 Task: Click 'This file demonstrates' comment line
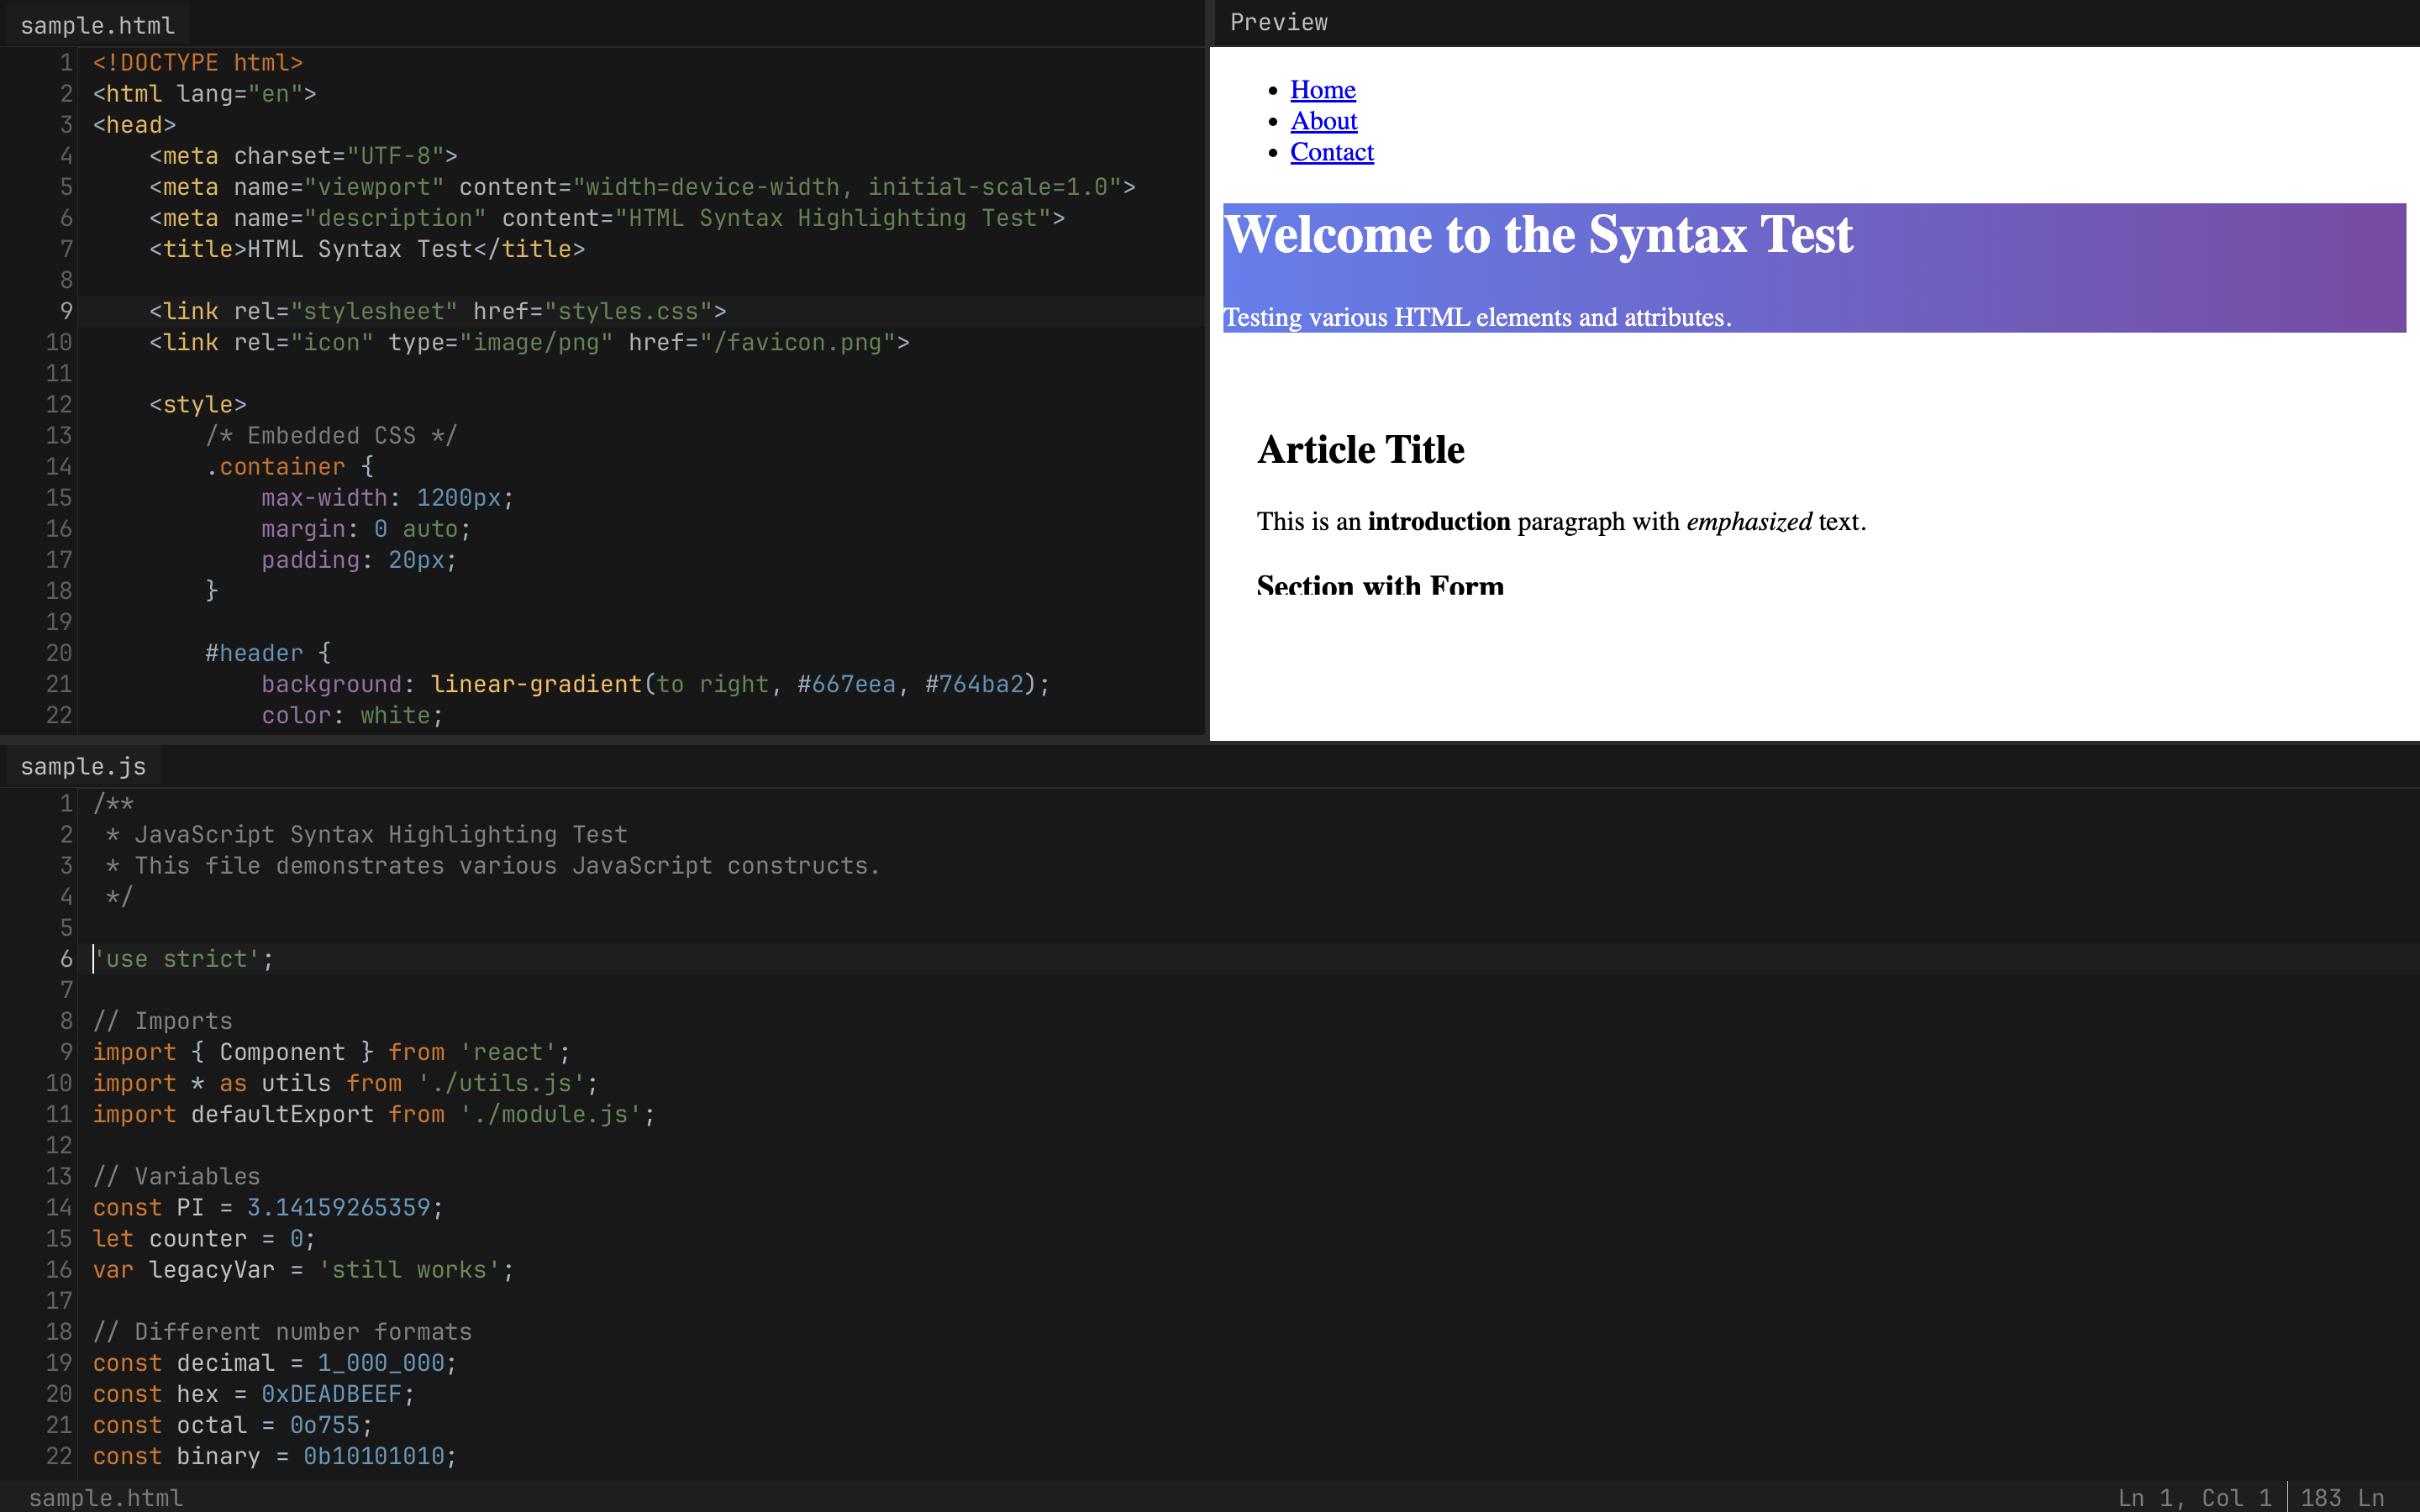coord(493,865)
